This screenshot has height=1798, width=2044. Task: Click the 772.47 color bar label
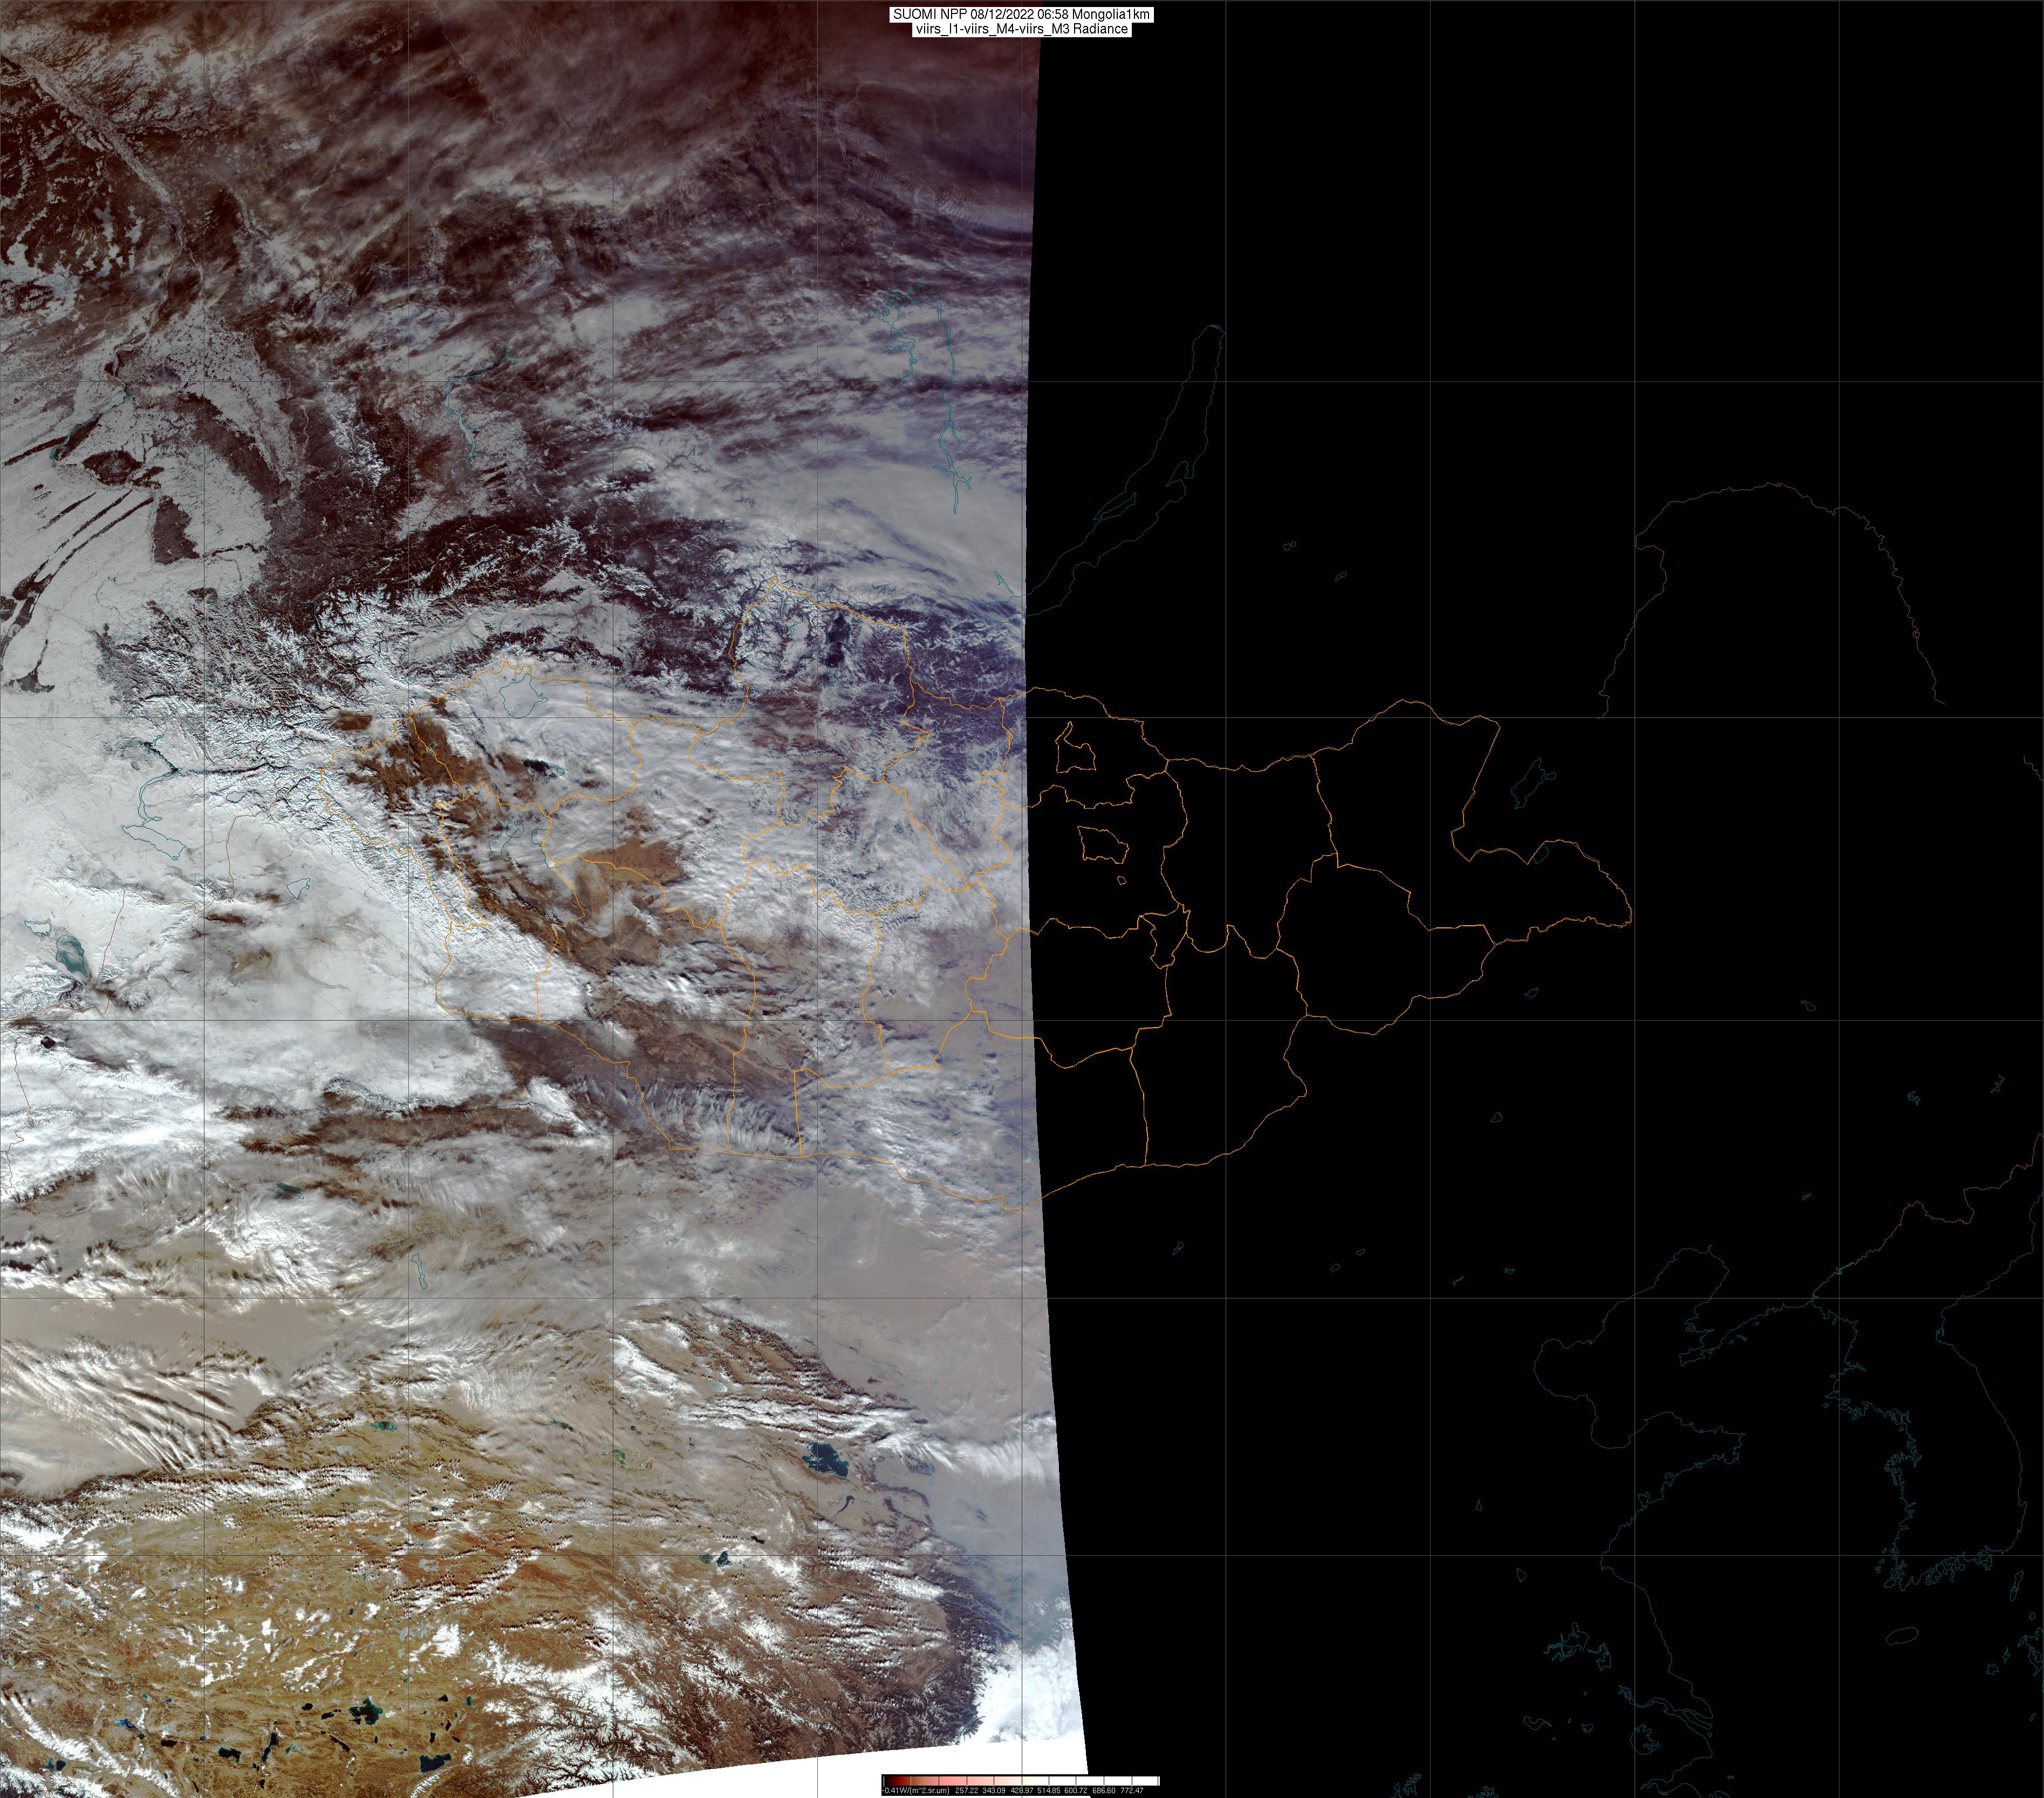click(x=1132, y=1790)
